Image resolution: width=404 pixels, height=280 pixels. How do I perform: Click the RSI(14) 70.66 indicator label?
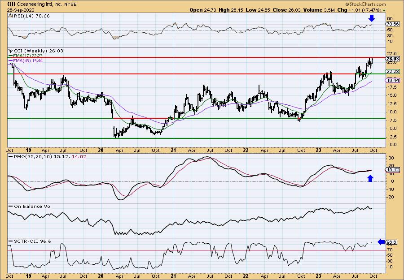click(x=31, y=16)
